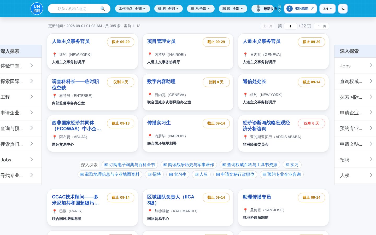
Task: Click location pin for 圣何塞 (SAN JOSE)
Action: (x=245, y=210)
